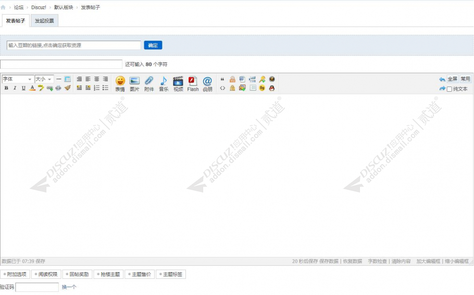
Task: Enable the 纯文本 plain text checkbox
Action: tap(450, 89)
